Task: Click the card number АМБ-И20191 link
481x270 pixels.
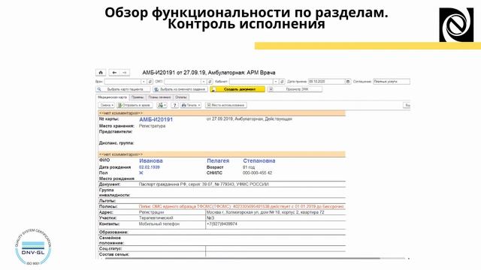Action: 156,120
